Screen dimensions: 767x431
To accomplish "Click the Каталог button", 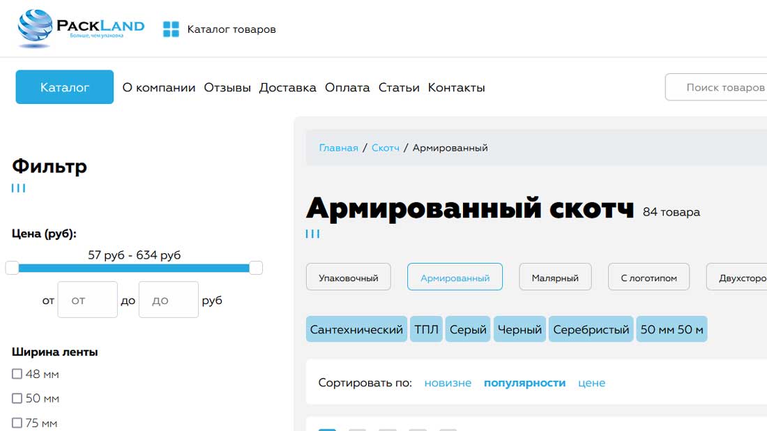I will tap(64, 86).
